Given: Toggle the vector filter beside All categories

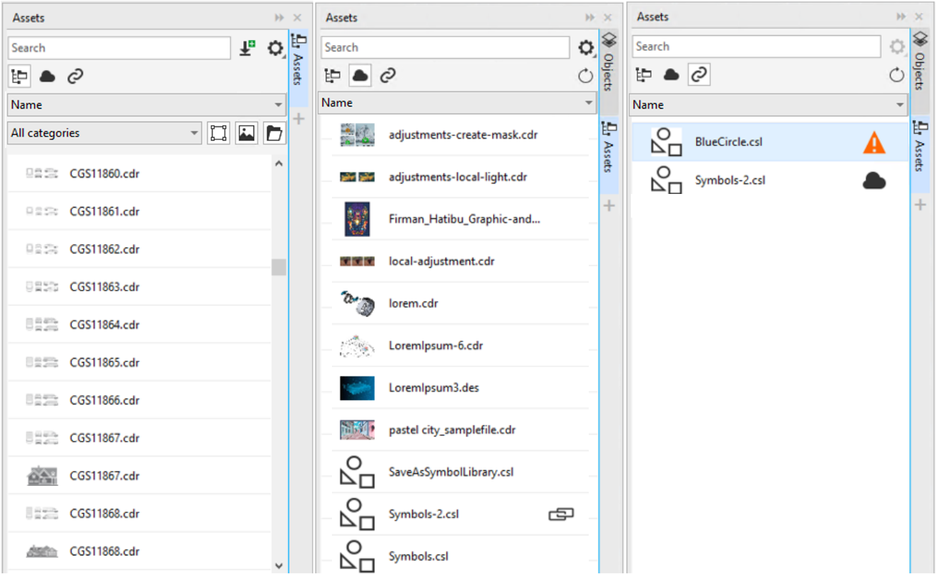Looking at the screenshot, I should pos(219,133).
